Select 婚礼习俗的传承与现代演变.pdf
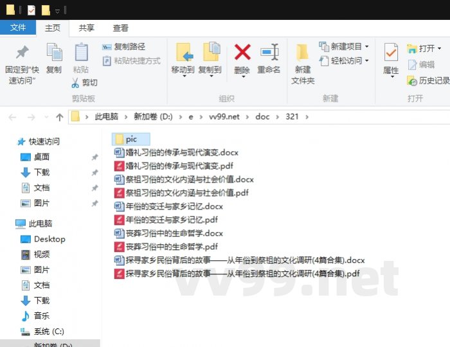The height and width of the screenshot is (347, 450). tap(174, 166)
